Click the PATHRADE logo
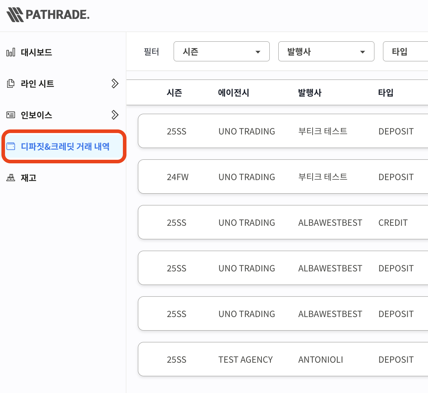 coord(48,15)
